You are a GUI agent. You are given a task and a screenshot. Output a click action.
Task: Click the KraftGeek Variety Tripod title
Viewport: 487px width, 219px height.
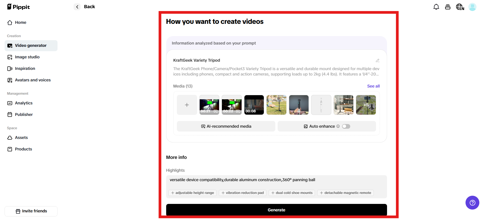point(197,60)
